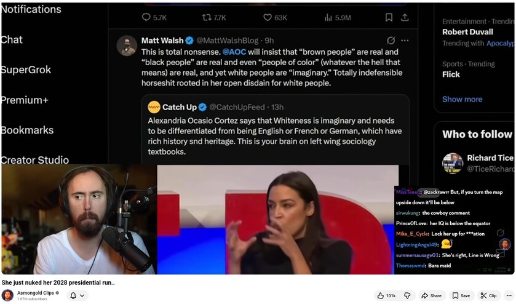The width and height of the screenshot is (516, 304).
Task: Click the tweet's upload share icon
Action: (405, 18)
